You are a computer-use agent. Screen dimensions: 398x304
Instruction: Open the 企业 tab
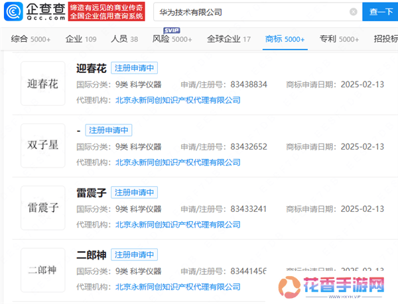tap(81, 39)
